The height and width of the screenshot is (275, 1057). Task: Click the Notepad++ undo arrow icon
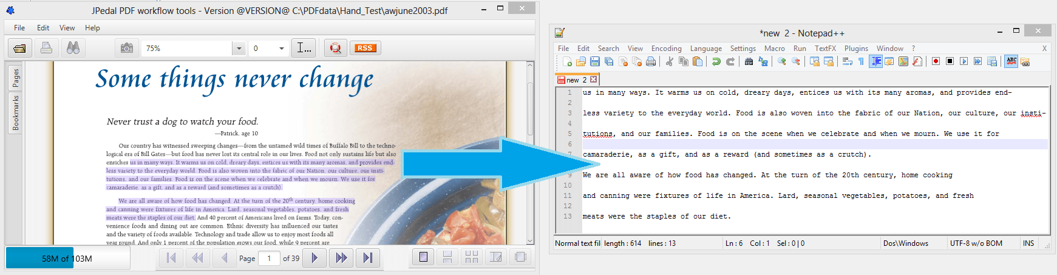pos(716,61)
